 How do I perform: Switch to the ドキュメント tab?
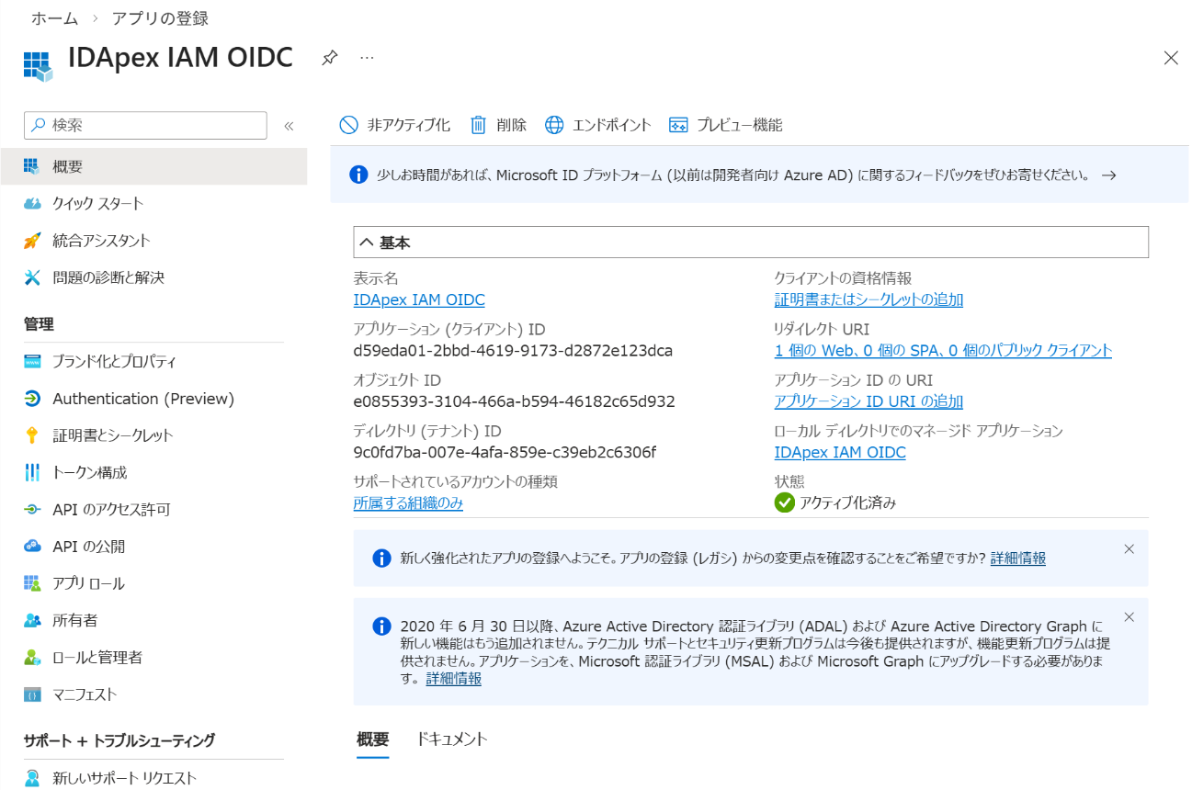click(451, 739)
